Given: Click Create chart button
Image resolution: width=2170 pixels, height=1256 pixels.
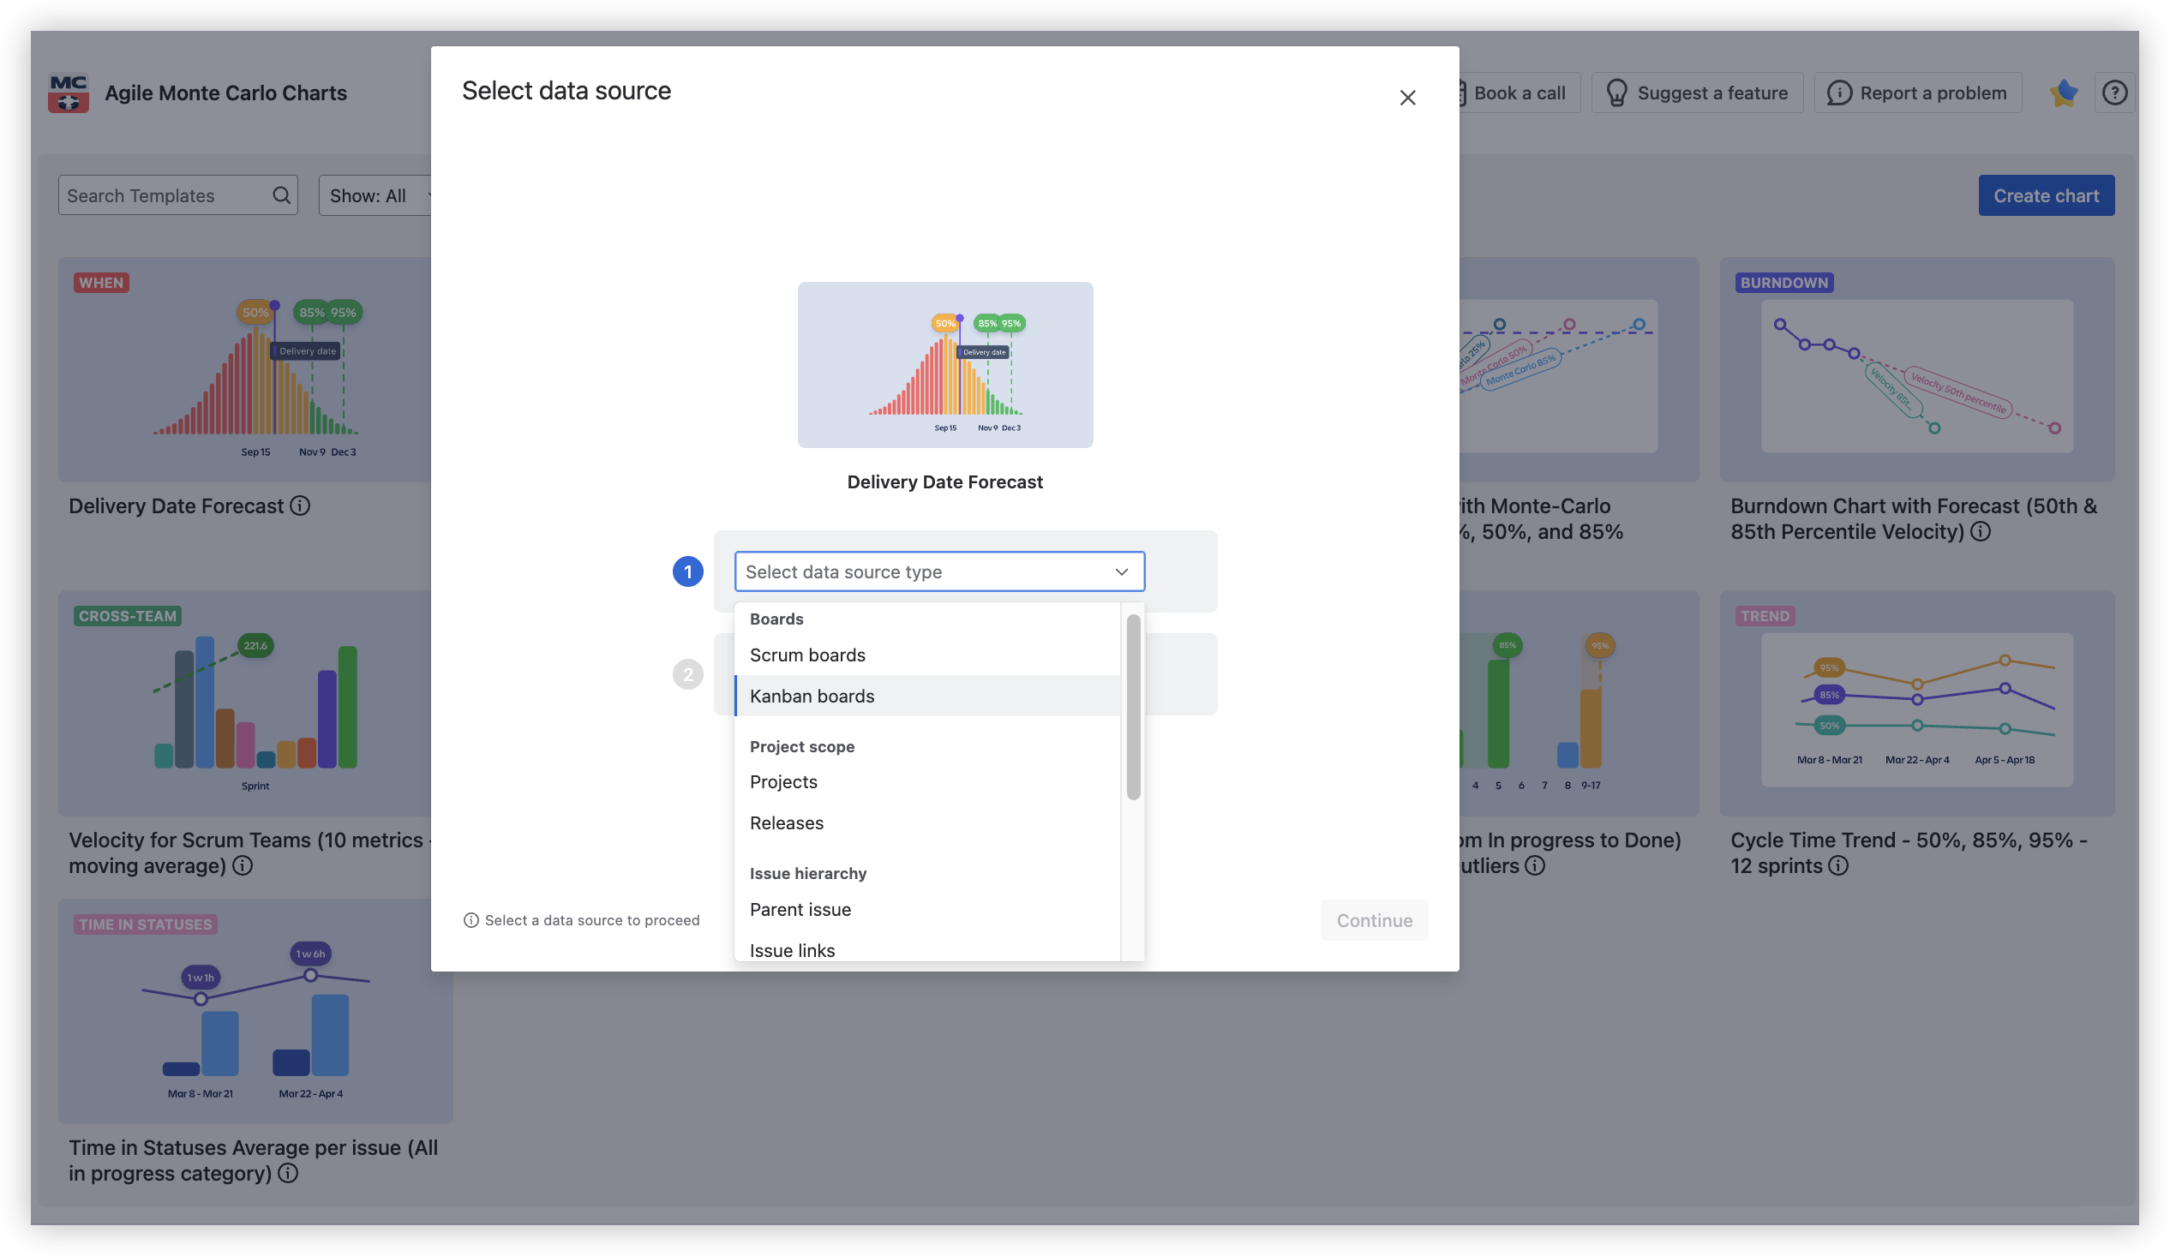Looking at the screenshot, I should pos(2045,195).
